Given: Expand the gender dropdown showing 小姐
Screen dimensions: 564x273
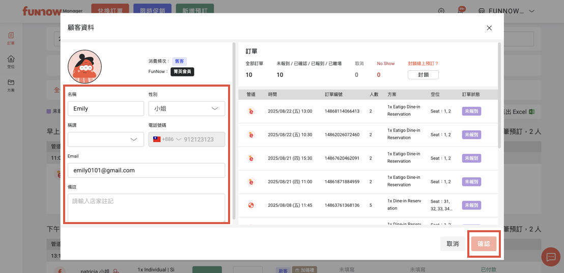Looking at the screenshot, I should coord(186,108).
